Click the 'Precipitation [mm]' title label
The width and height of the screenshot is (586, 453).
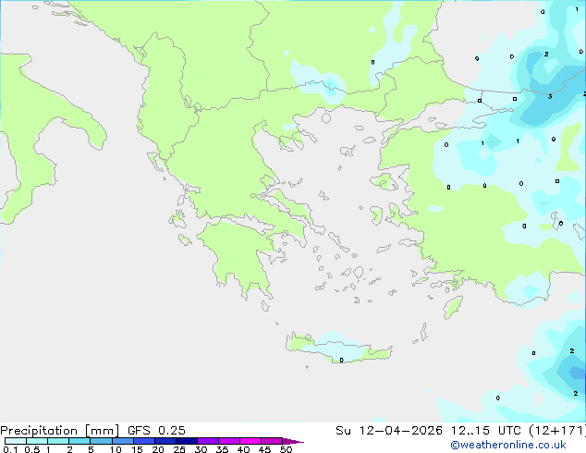point(60,431)
